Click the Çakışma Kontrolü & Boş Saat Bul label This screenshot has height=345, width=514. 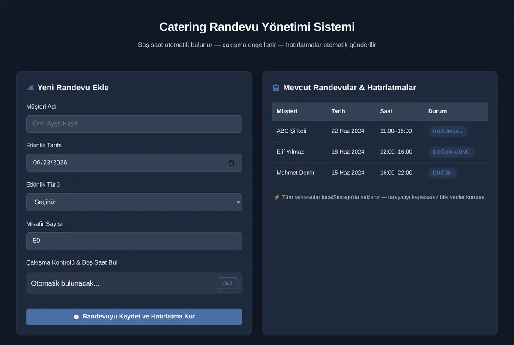tap(72, 262)
